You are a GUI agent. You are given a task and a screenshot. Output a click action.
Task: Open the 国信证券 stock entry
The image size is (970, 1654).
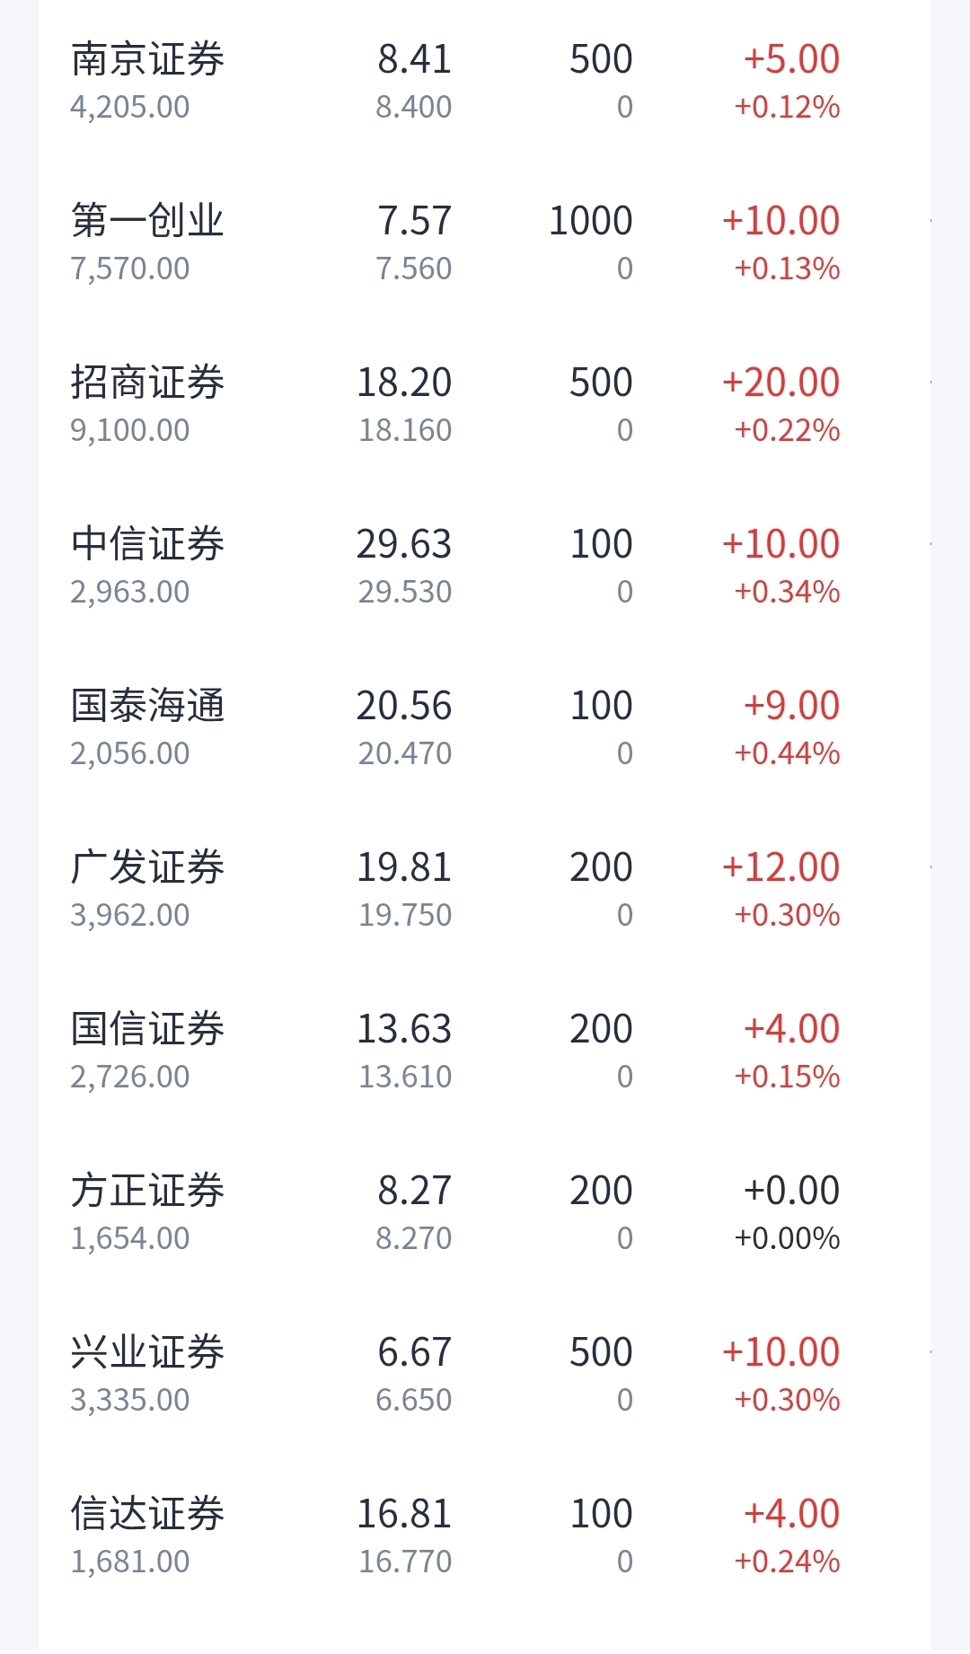(485, 1051)
